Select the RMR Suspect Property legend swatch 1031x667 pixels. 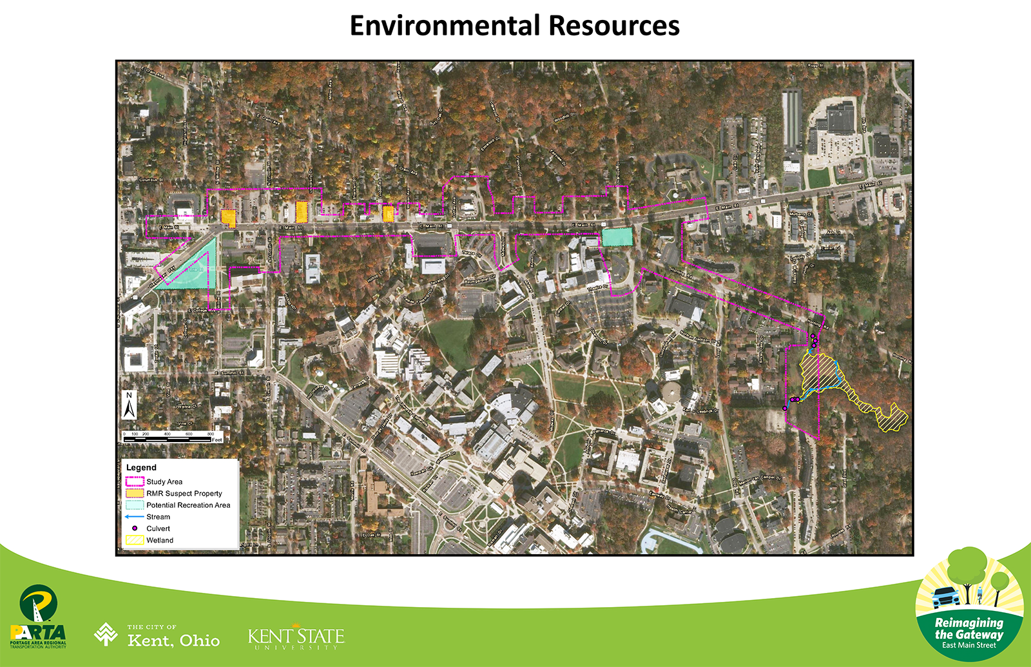135,494
